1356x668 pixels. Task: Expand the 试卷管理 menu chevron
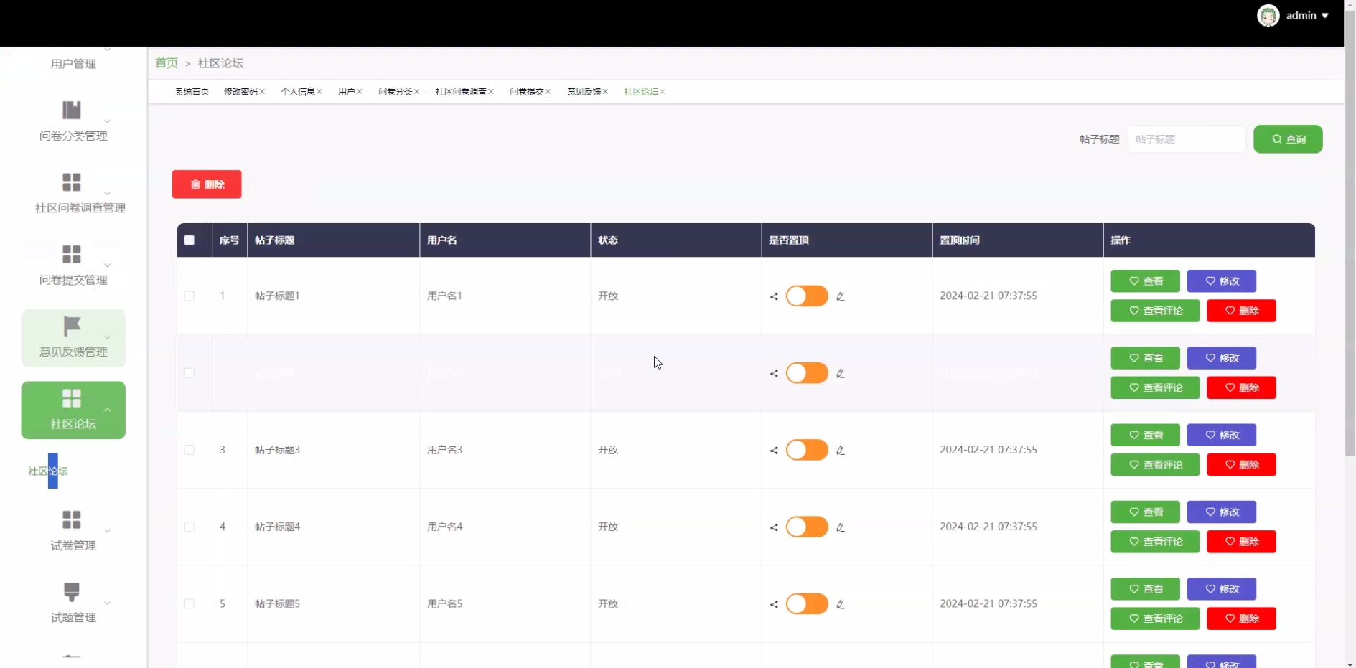(108, 531)
